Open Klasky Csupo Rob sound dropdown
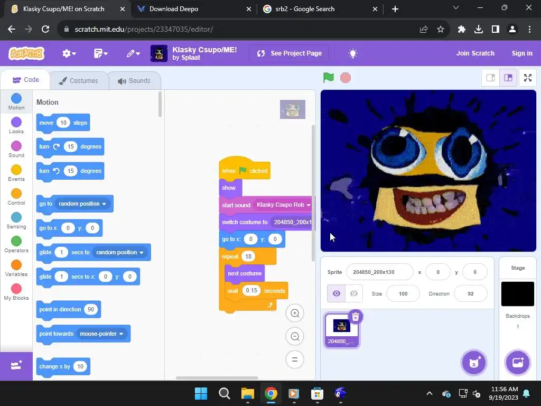541x406 pixels. 283,205
